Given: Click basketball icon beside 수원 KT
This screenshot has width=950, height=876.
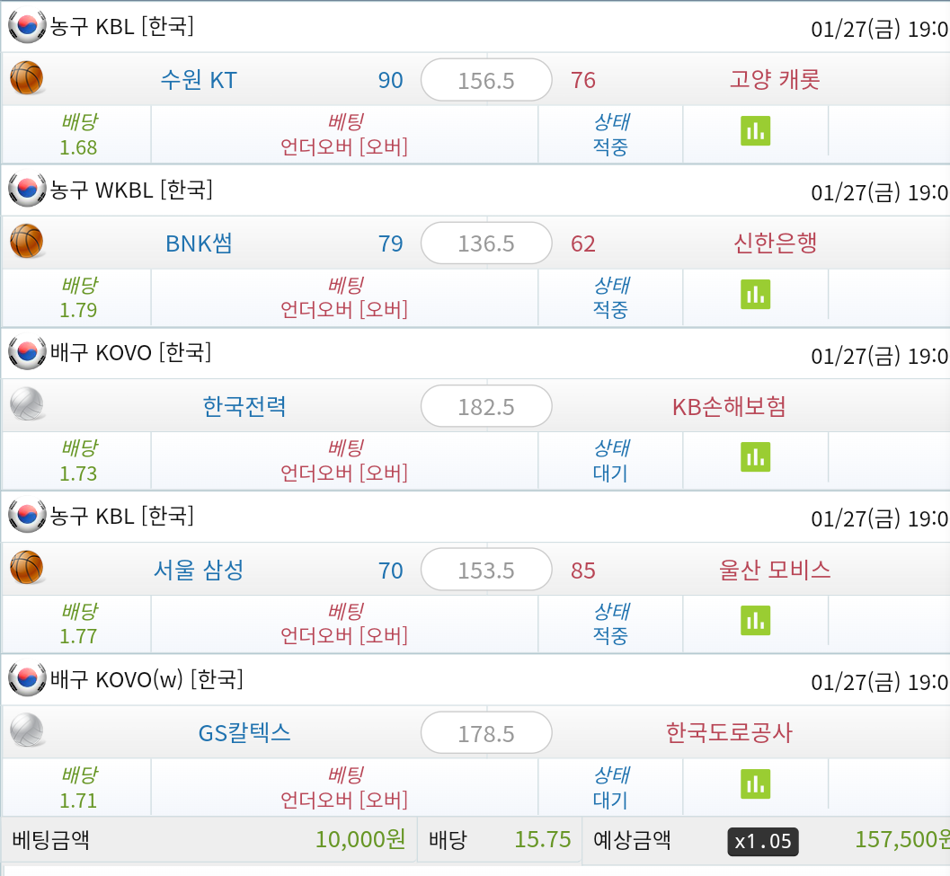Looking at the screenshot, I should [27, 78].
